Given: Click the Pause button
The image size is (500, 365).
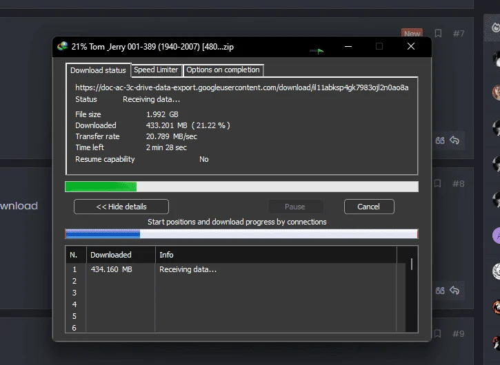Looking at the screenshot, I should pyautogui.click(x=295, y=207).
